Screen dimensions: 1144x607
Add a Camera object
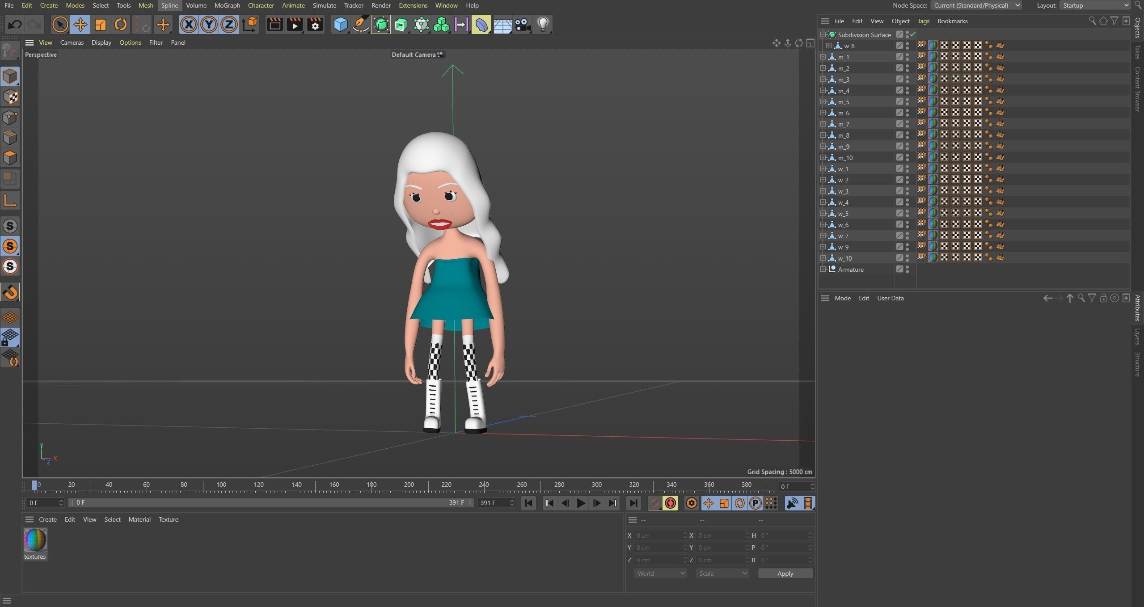523,25
